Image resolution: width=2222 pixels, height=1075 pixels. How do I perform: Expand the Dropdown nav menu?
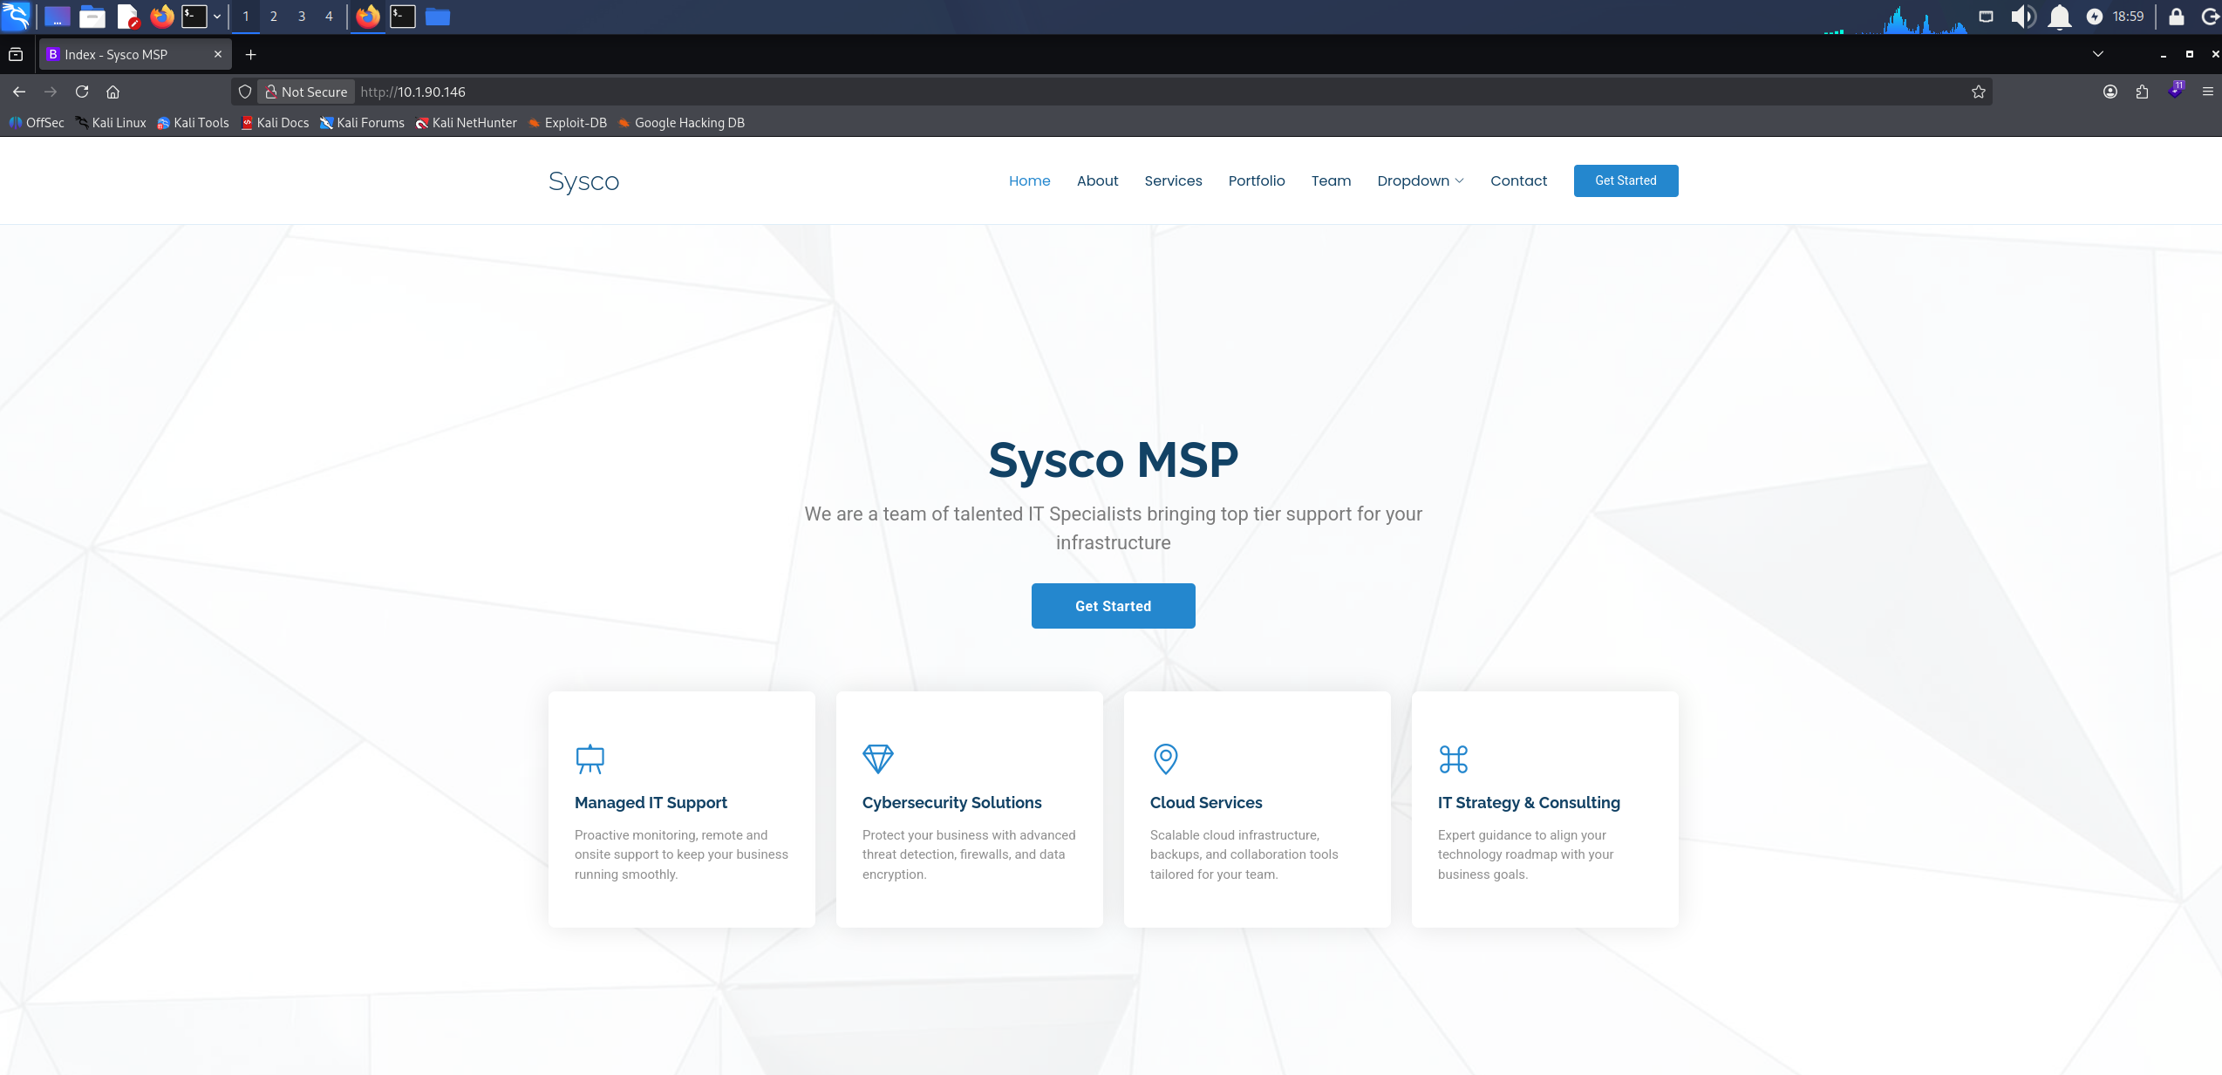[x=1421, y=180]
